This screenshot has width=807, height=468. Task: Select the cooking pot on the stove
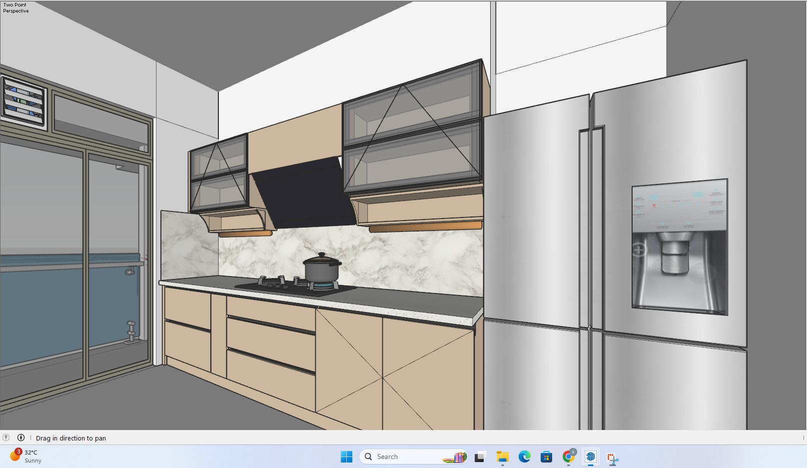[x=321, y=269]
